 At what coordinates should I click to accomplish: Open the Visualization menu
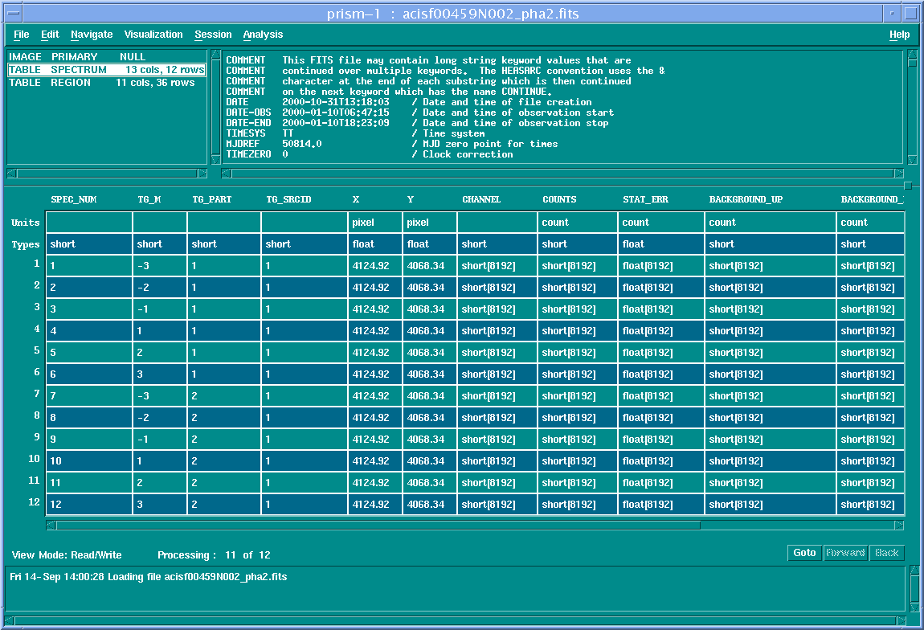[x=153, y=35]
